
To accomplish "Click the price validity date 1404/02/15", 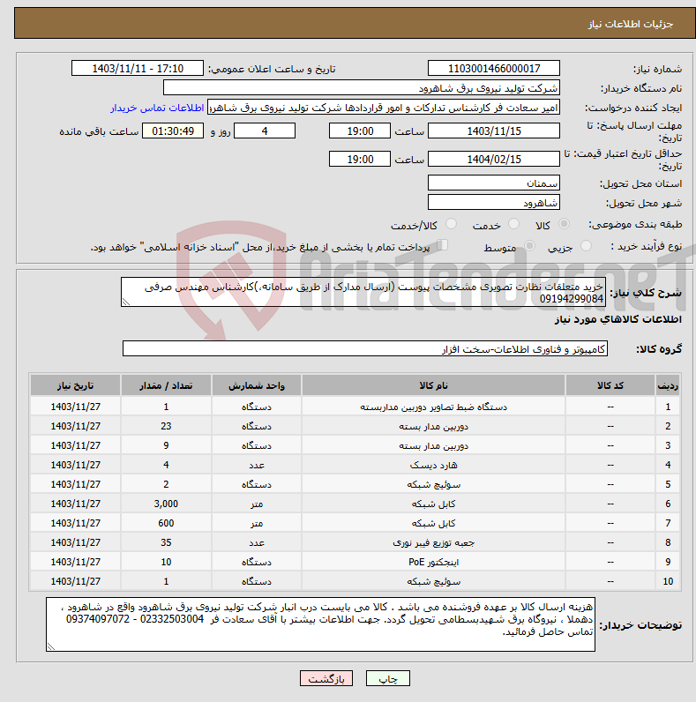I will [x=494, y=159].
